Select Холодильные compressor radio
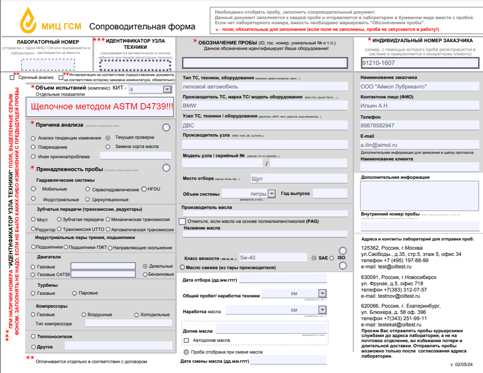The width and height of the screenshot is (483, 373). coord(137,315)
